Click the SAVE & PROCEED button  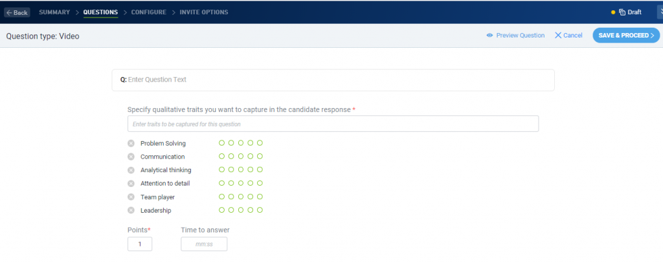pyautogui.click(x=626, y=36)
